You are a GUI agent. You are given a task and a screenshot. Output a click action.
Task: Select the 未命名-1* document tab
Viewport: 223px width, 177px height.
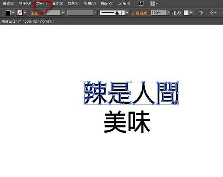pos(28,22)
